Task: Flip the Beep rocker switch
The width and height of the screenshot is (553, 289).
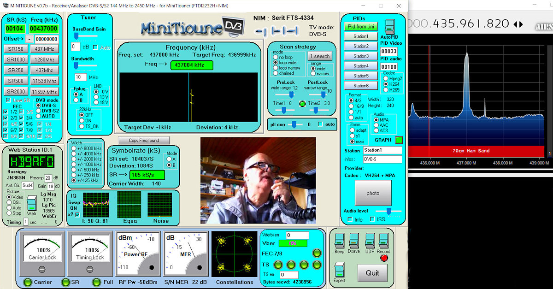Action: click(x=339, y=241)
